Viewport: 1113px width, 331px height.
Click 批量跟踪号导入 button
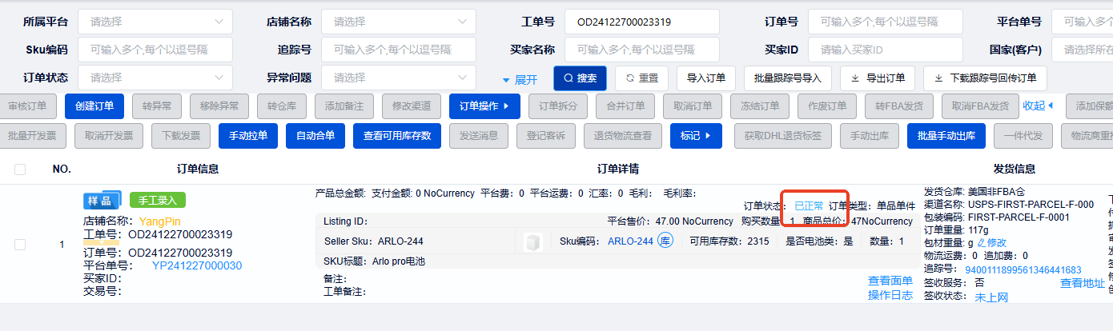coord(788,78)
